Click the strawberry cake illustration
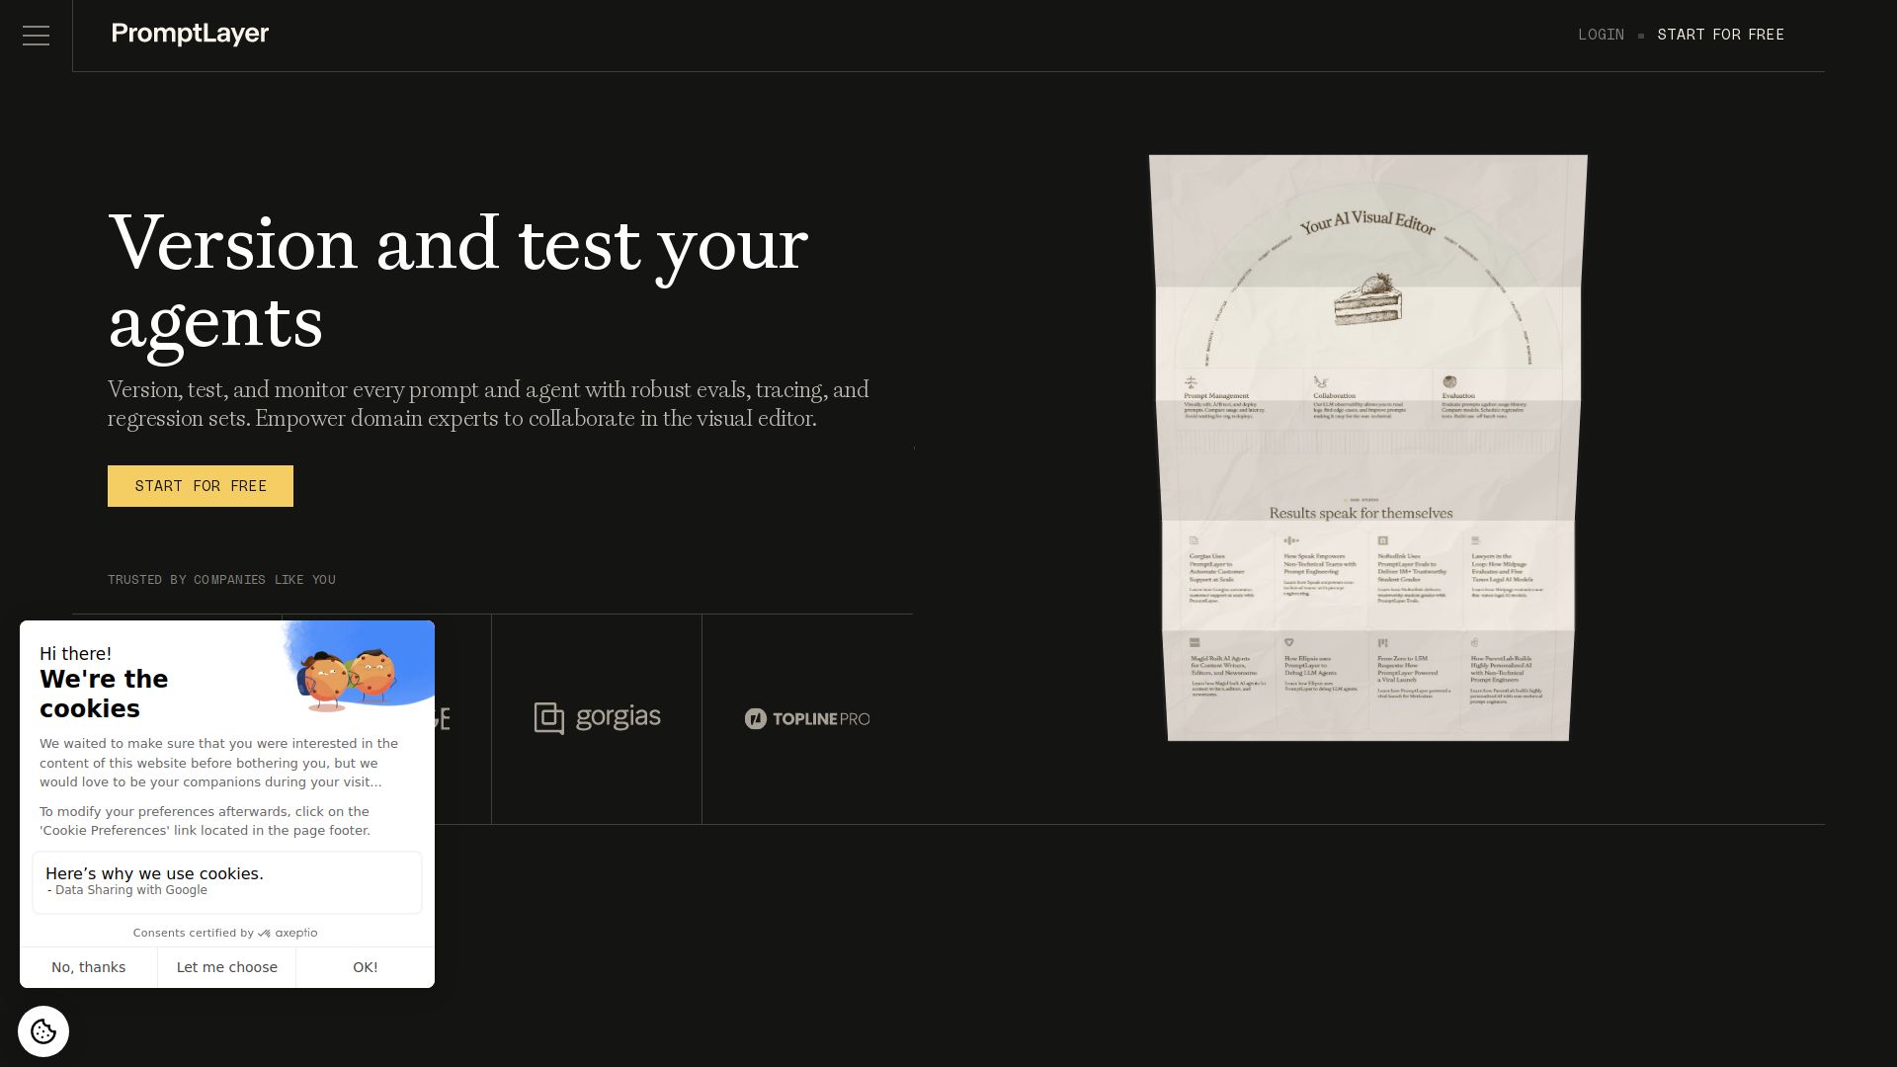This screenshot has height=1067, width=1897. 1367,299
